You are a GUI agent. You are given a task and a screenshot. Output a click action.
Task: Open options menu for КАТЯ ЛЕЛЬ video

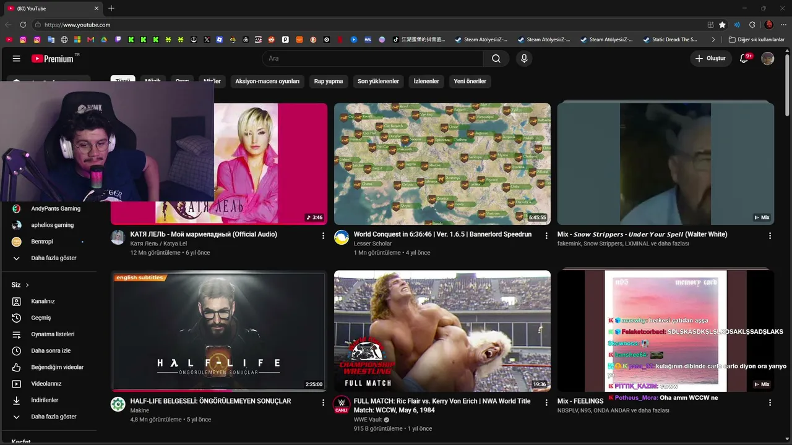[323, 235]
